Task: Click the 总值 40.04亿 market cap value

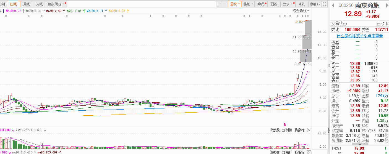Action: click(382, 136)
